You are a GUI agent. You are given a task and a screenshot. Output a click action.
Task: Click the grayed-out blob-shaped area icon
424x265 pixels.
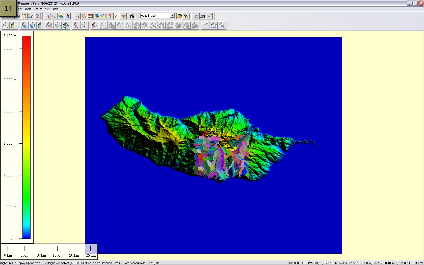click(195, 25)
